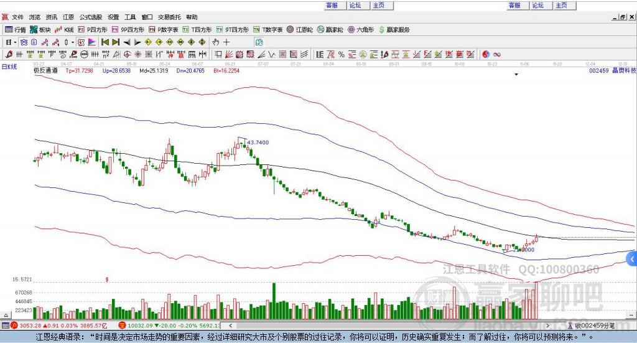This screenshot has width=637, height=343.
Task: Open the 文件 menu
Action: (17, 17)
